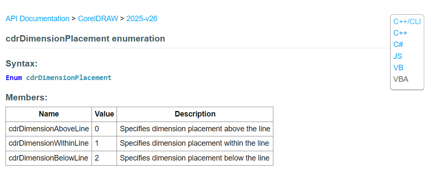This screenshot has width=431, height=169.
Task: Click the Value column header
Action: [104, 114]
